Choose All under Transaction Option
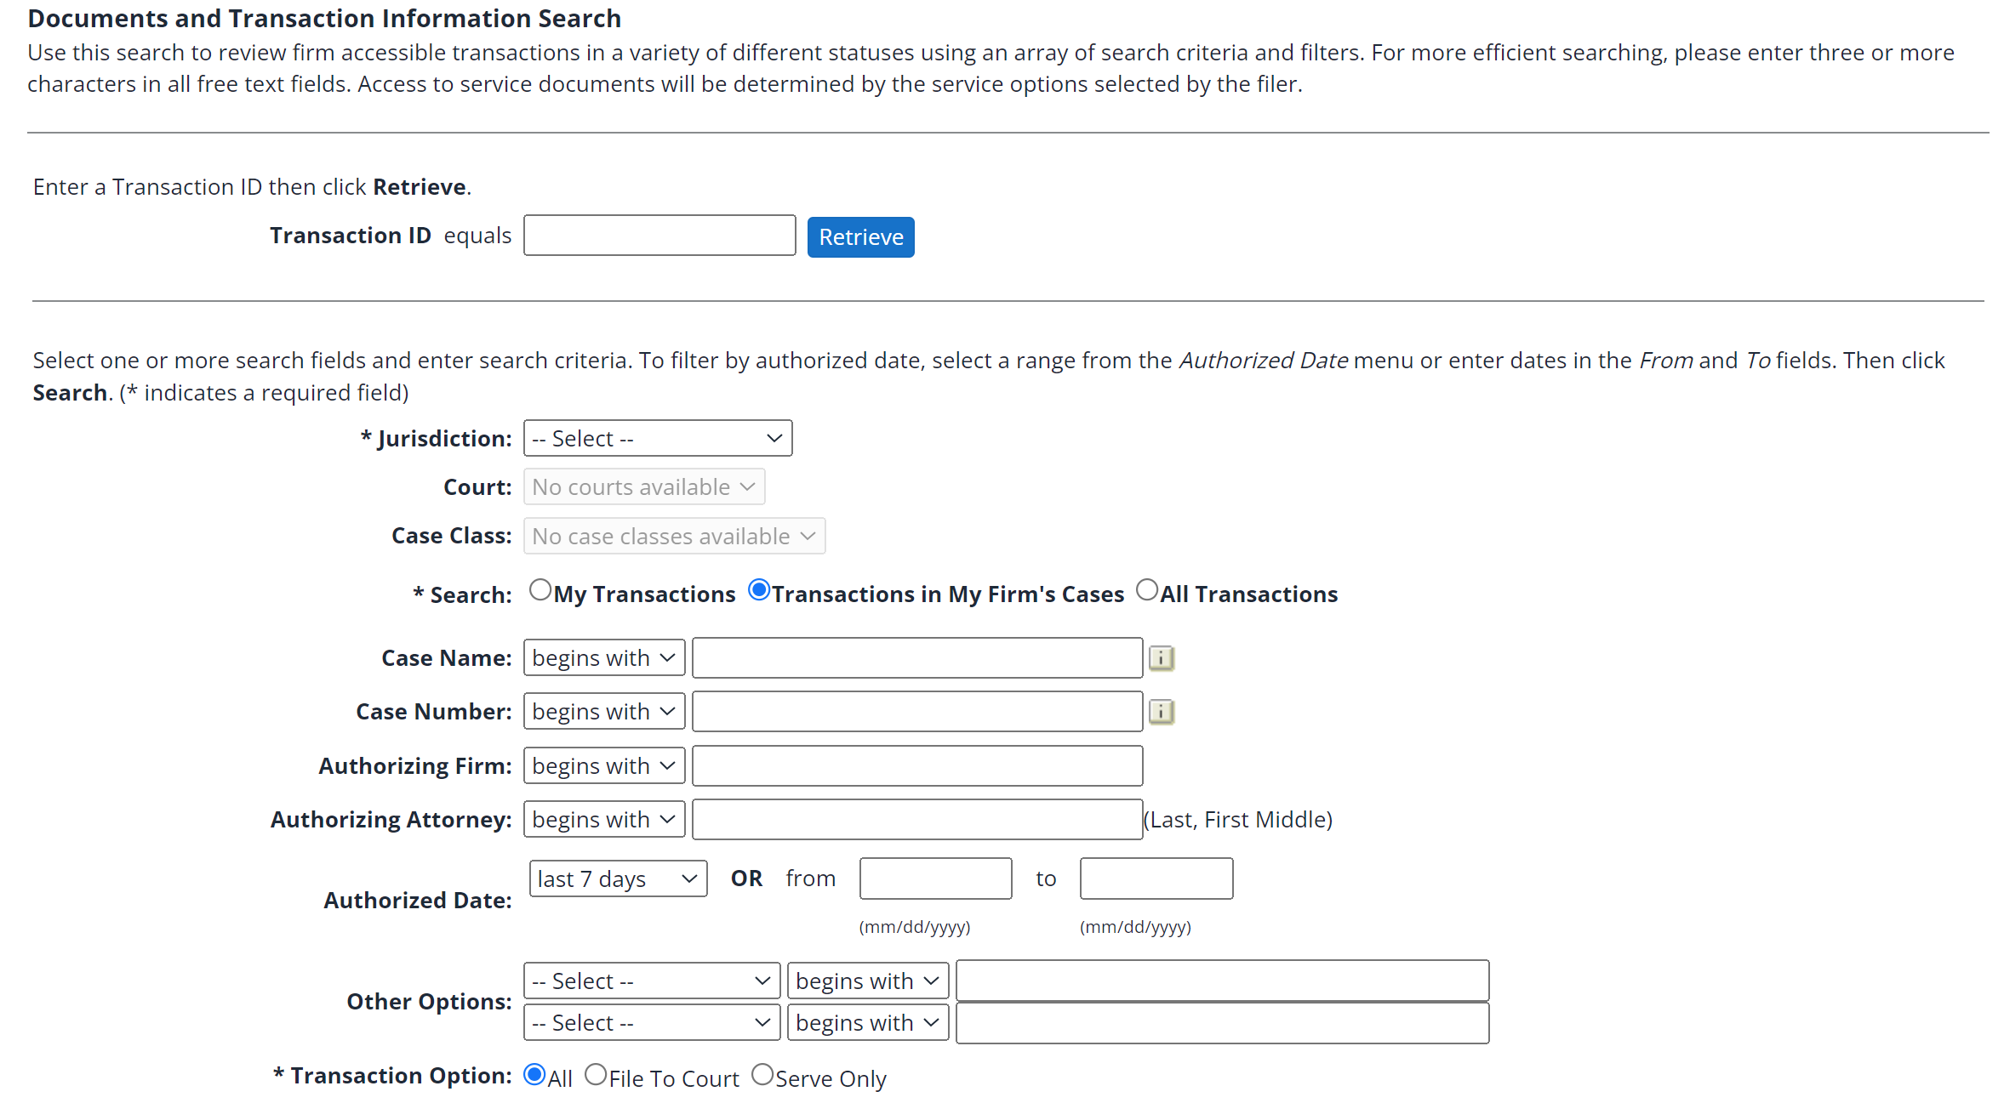Screen dimensions: 2004x1103 tap(534, 1075)
